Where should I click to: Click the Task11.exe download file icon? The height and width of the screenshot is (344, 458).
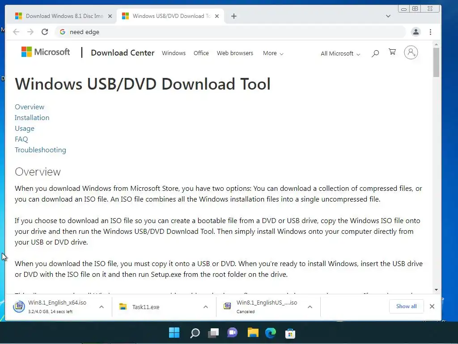[x=123, y=306]
